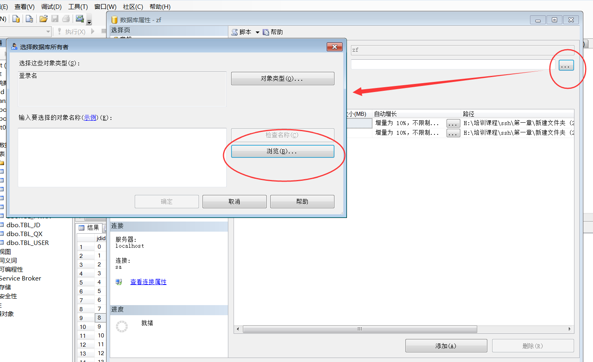Expand the 脚本 dropdown arrow
Image resolution: width=593 pixels, height=362 pixels.
(257, 32)
